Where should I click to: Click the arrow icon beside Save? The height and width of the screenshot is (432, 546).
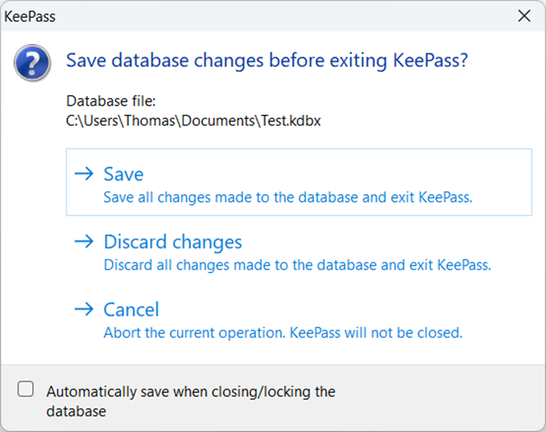[83, 174]
